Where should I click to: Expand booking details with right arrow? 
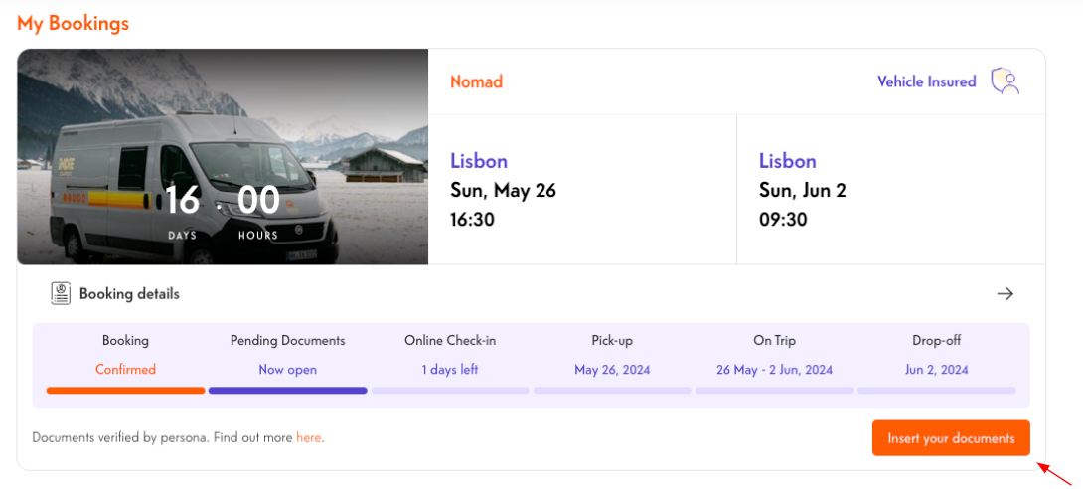(x=1006, y=293)
